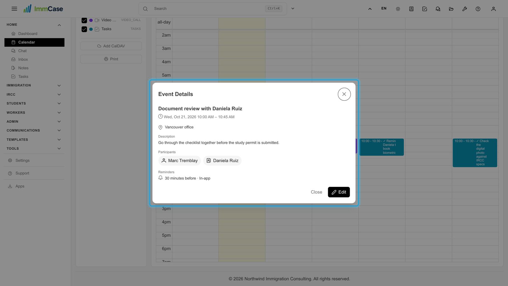Open Dashboard in the sidebar
The image size is (508, 286).
34,34
